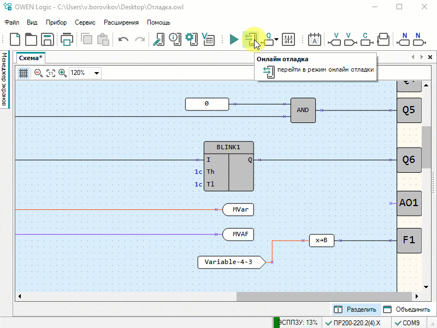437x328 pixels.
Task: Switch to Разделить view mode
Action: point(356,309)
